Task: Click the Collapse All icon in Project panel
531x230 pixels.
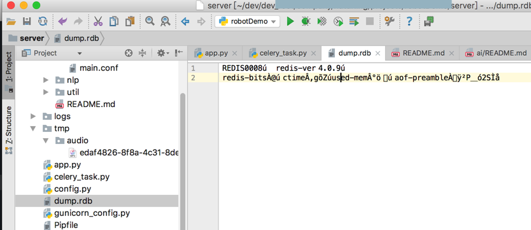Action: click(142, 53)
